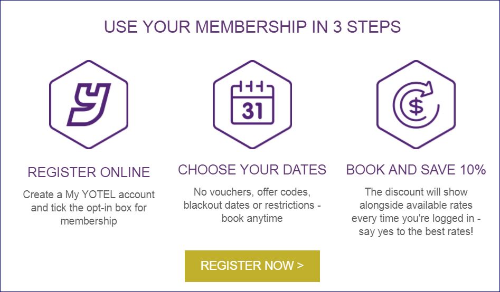Click the 'Use Your Membership in 3 Steps' title
500x292 pixels.
pos(252,27)
